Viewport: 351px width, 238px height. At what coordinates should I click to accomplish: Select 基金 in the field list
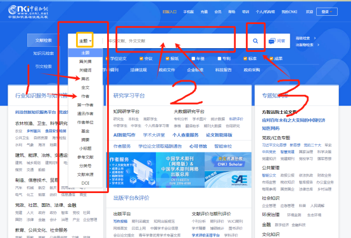click(86, 131)
